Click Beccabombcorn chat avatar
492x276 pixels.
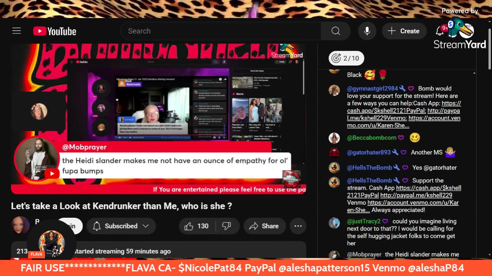click(334, 138)
